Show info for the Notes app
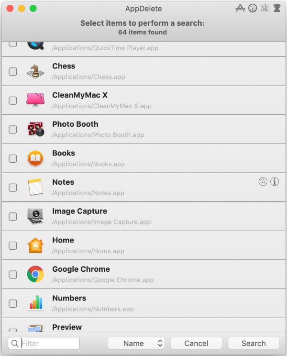The width and height of the screenshot is (287, 356). tap(275, 181)
